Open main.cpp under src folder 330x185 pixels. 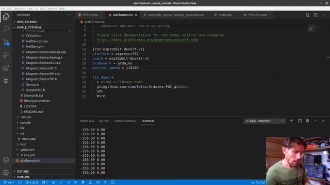(x=29, y=139)
